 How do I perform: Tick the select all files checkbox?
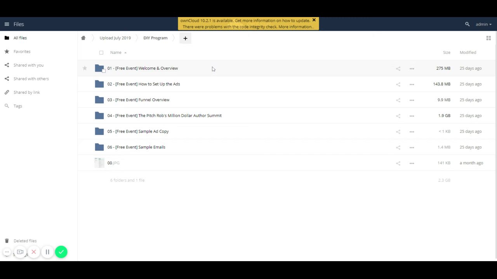click(101, 53)
